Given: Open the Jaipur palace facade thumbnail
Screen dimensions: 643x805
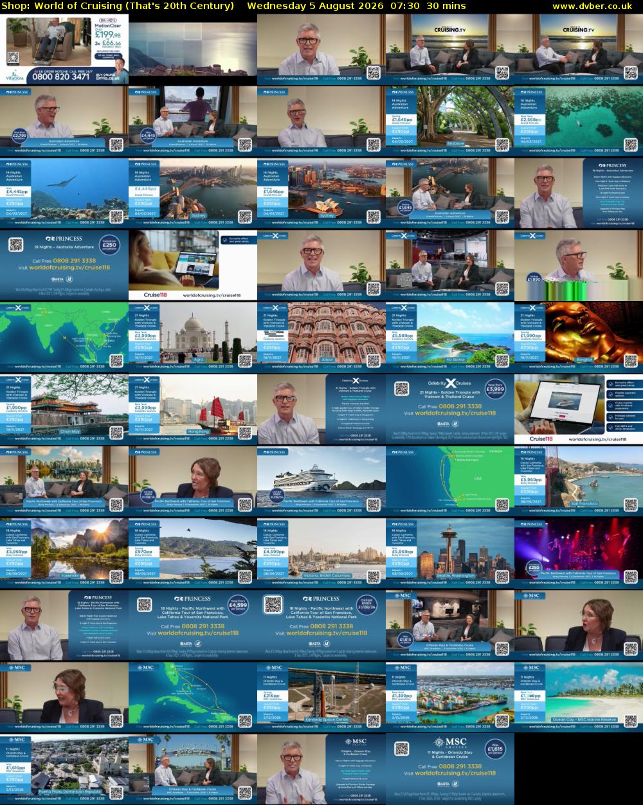Looking at the screenshot, I should tap(321, 338).
